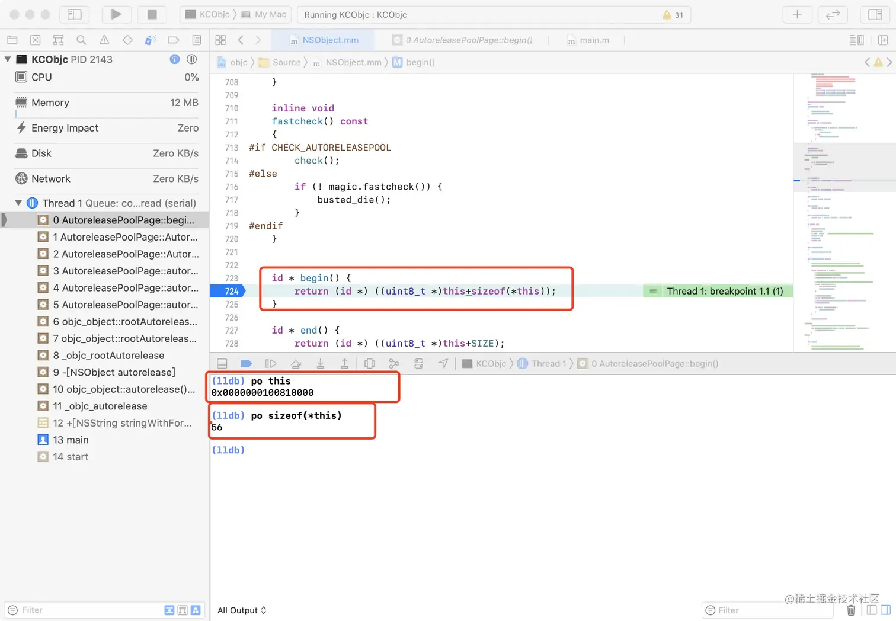Screen dimensions: 896x621
Task: Open Debug View Hierarchy
Action: [370, 363]
